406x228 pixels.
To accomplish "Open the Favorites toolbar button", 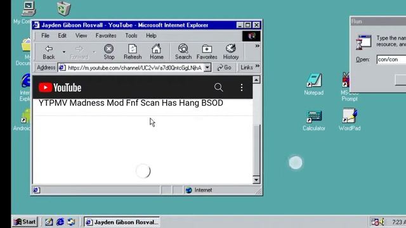I will 207,52.
